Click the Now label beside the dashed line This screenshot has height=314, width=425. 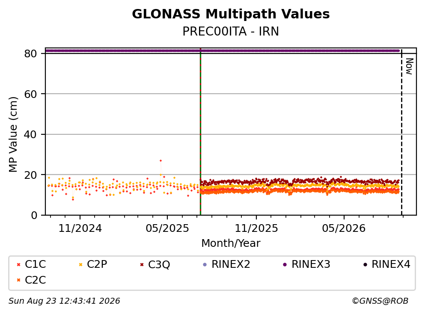pyautogui.click(x=409, y=66)
